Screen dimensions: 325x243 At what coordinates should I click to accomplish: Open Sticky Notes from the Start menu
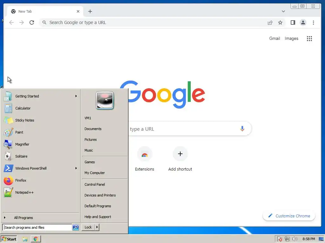point(41,120)
